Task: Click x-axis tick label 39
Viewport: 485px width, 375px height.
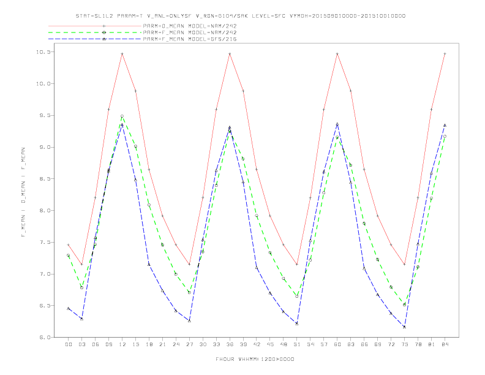Action: click(x=243, y=344)
